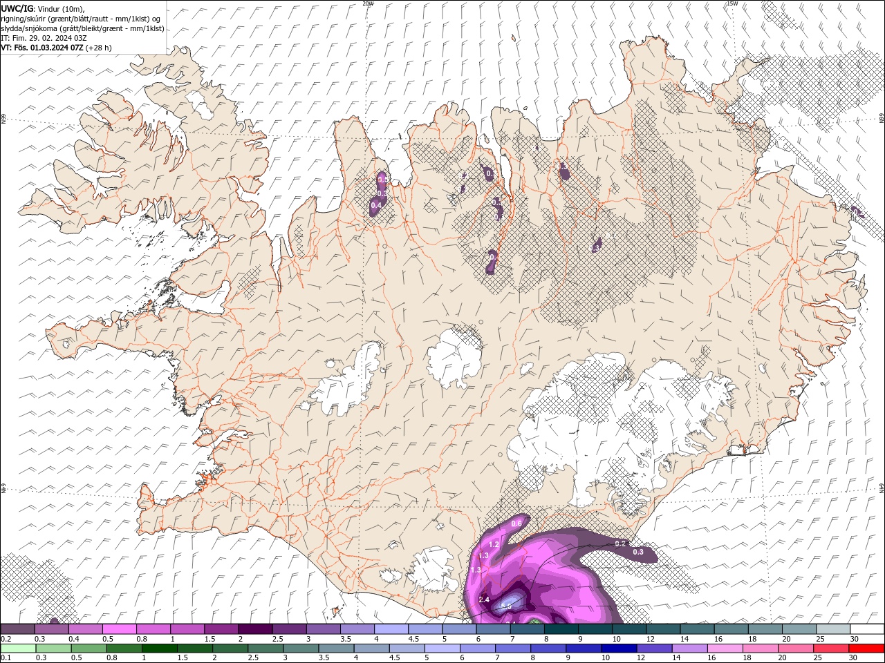Select the 'VT: Fös. 01.03.2024 07Z (+28 h)' line

point(56,48)
